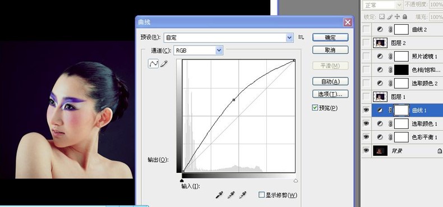
Task: Open 选项 options button
Action: [x=330, y=94]
